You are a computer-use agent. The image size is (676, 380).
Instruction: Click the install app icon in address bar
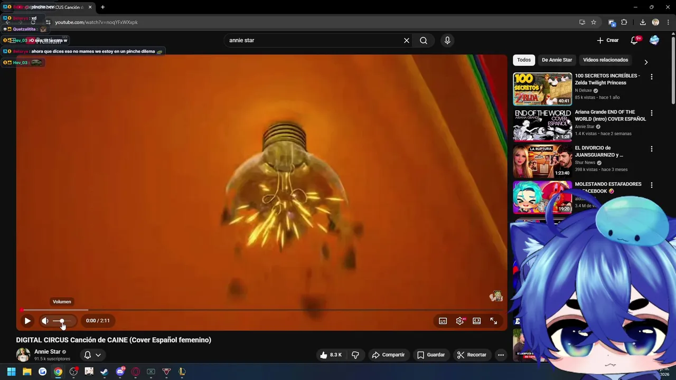(x=582, y=22)
